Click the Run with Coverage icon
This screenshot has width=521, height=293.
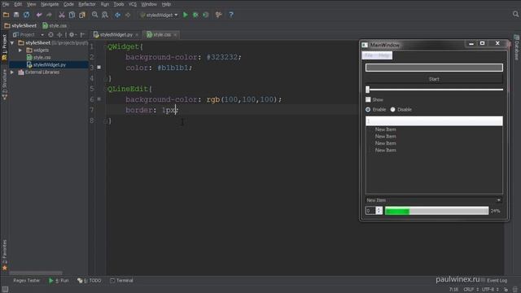[206, 15]
